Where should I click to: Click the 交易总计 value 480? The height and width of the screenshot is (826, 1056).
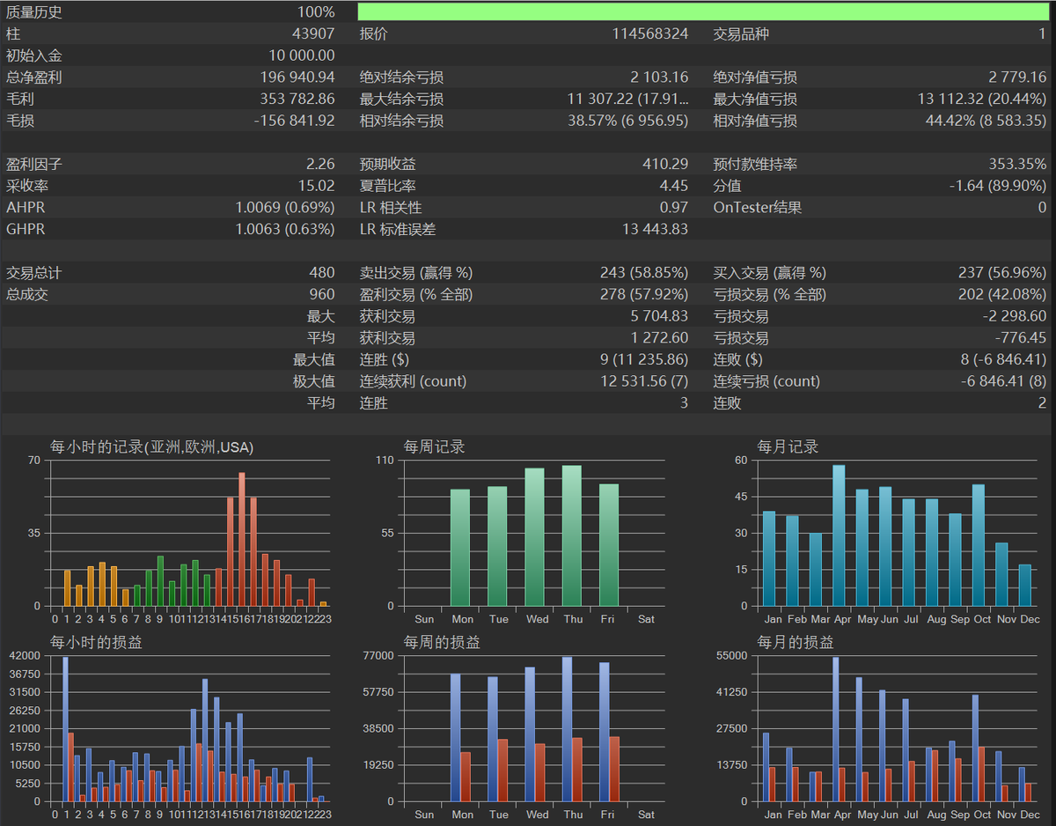[322, 273]
